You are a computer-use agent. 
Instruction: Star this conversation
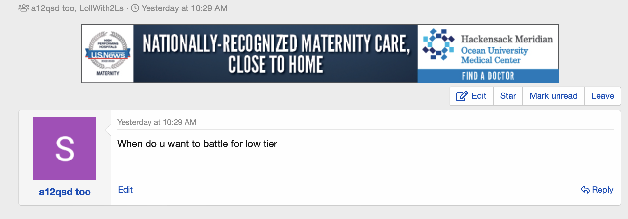508,96
